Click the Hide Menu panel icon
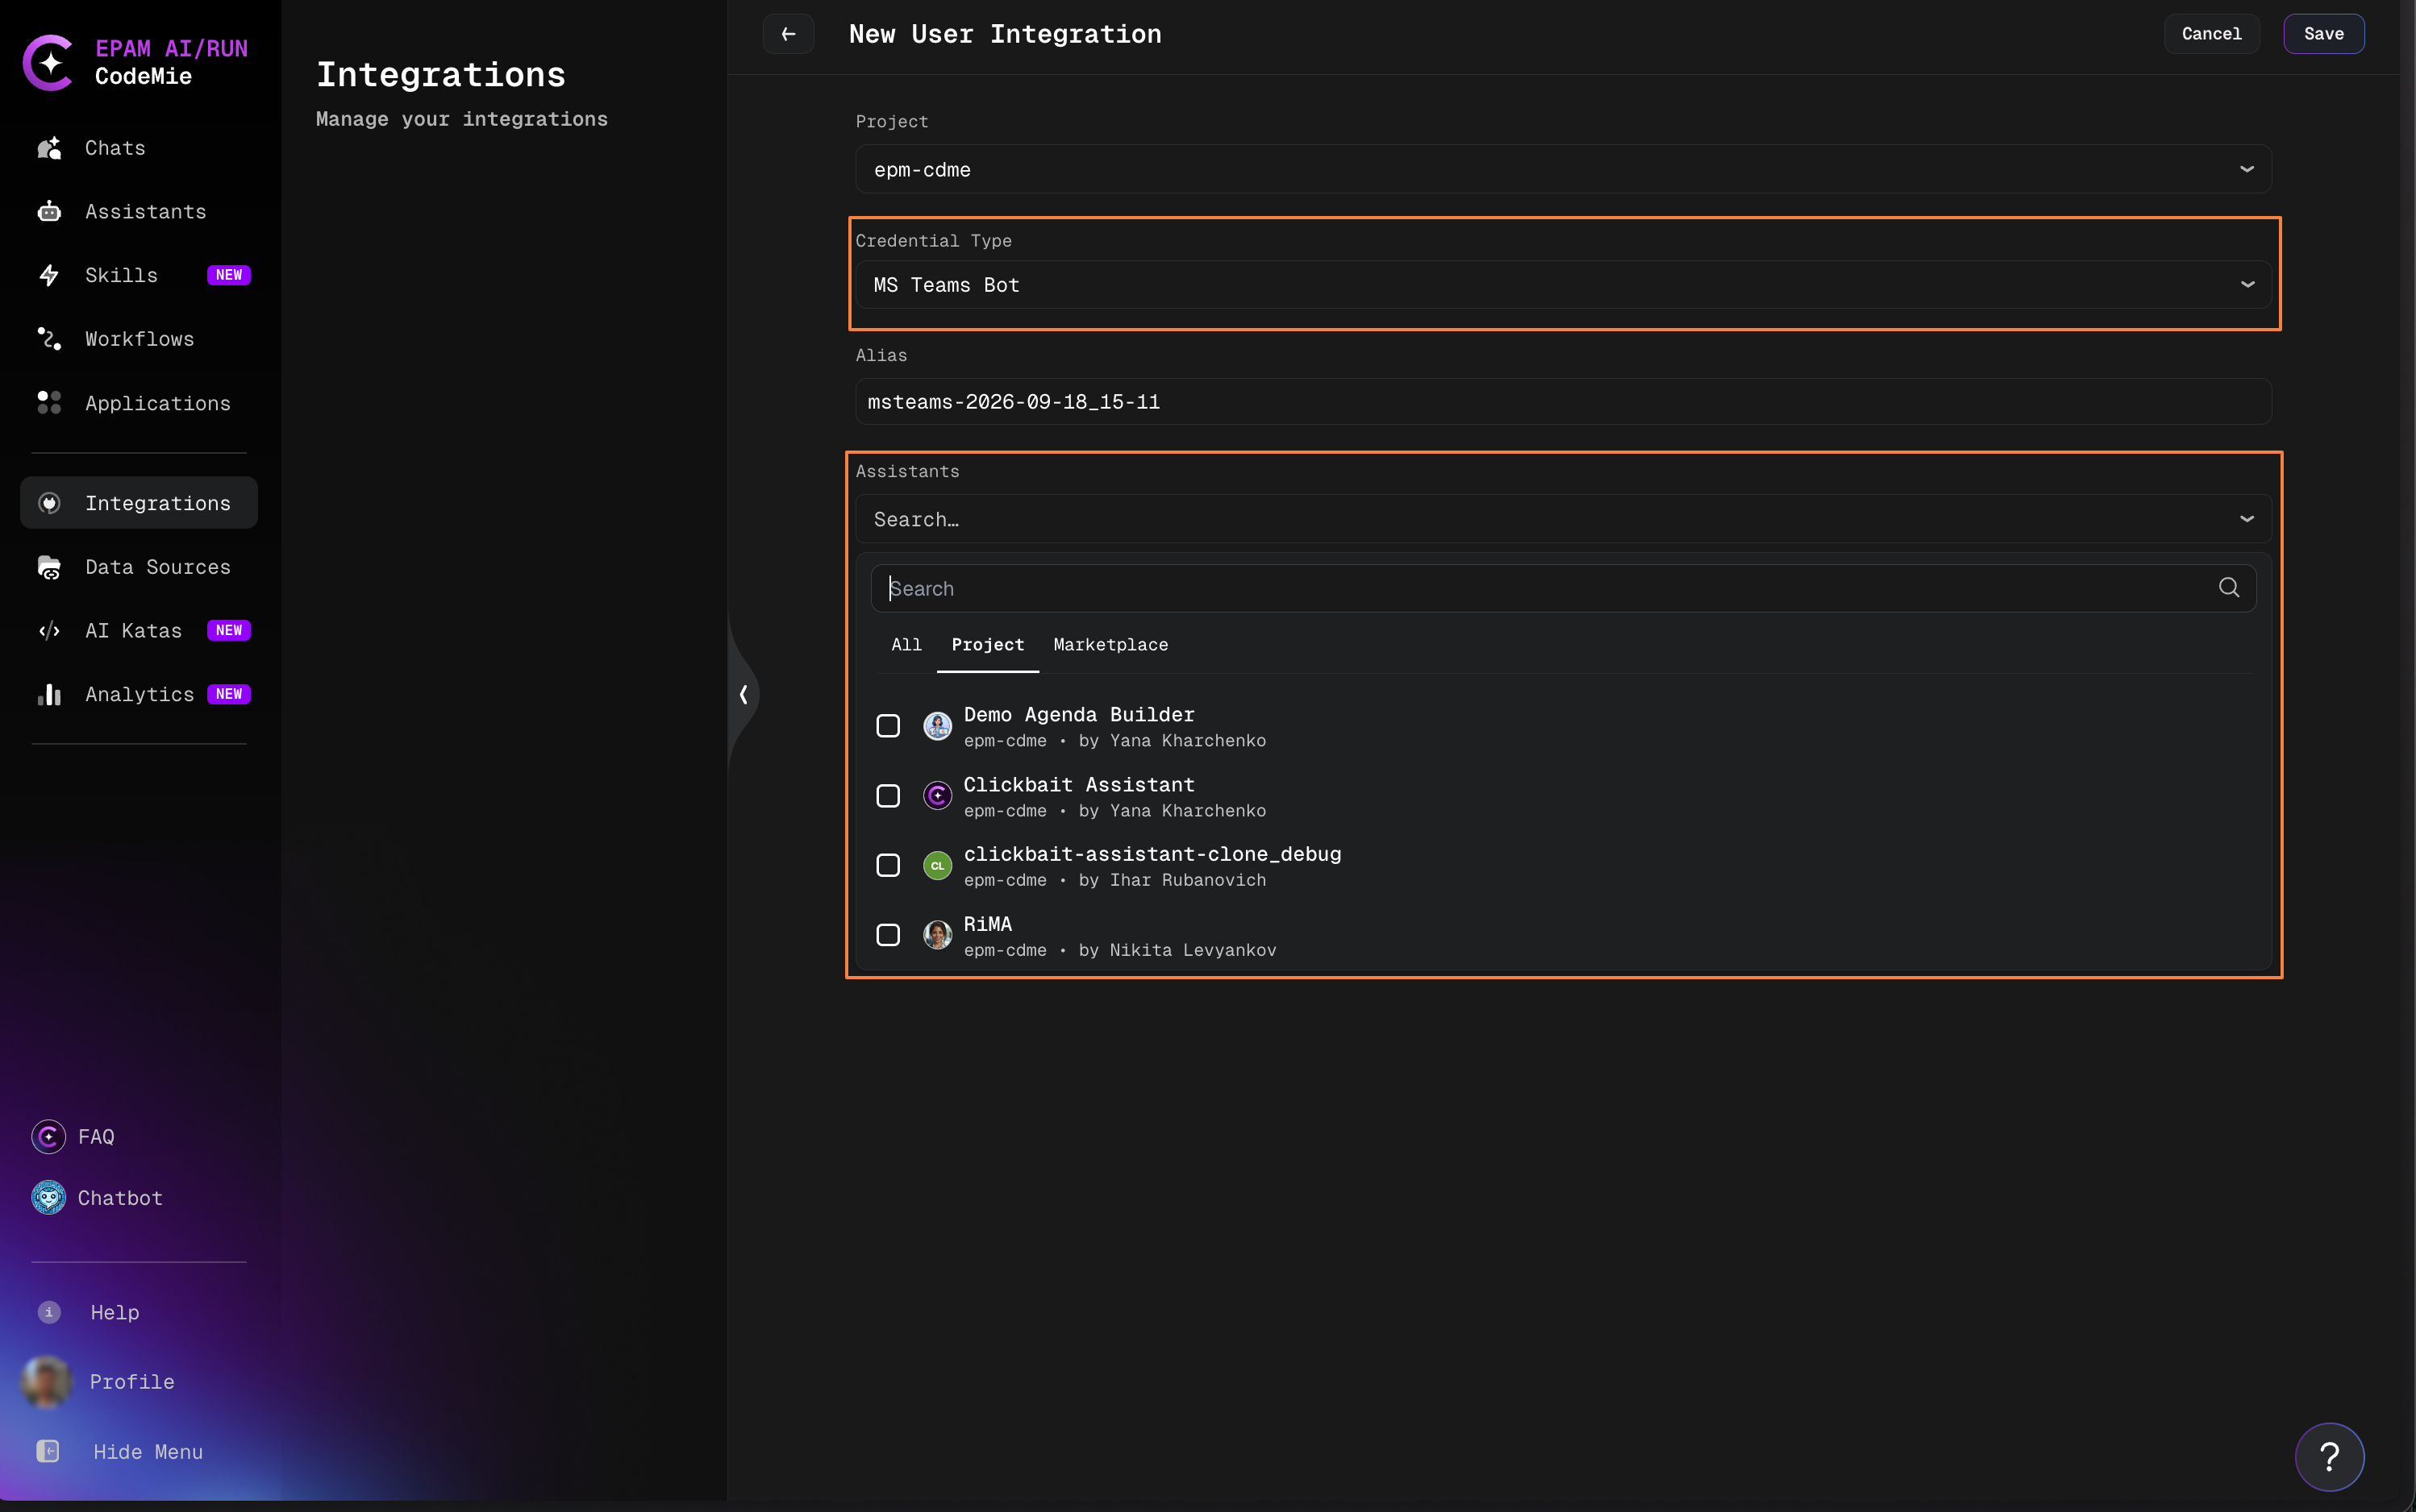Image resolution: width=2416 pixels, height=1512 pixels. pos(48,1451)
